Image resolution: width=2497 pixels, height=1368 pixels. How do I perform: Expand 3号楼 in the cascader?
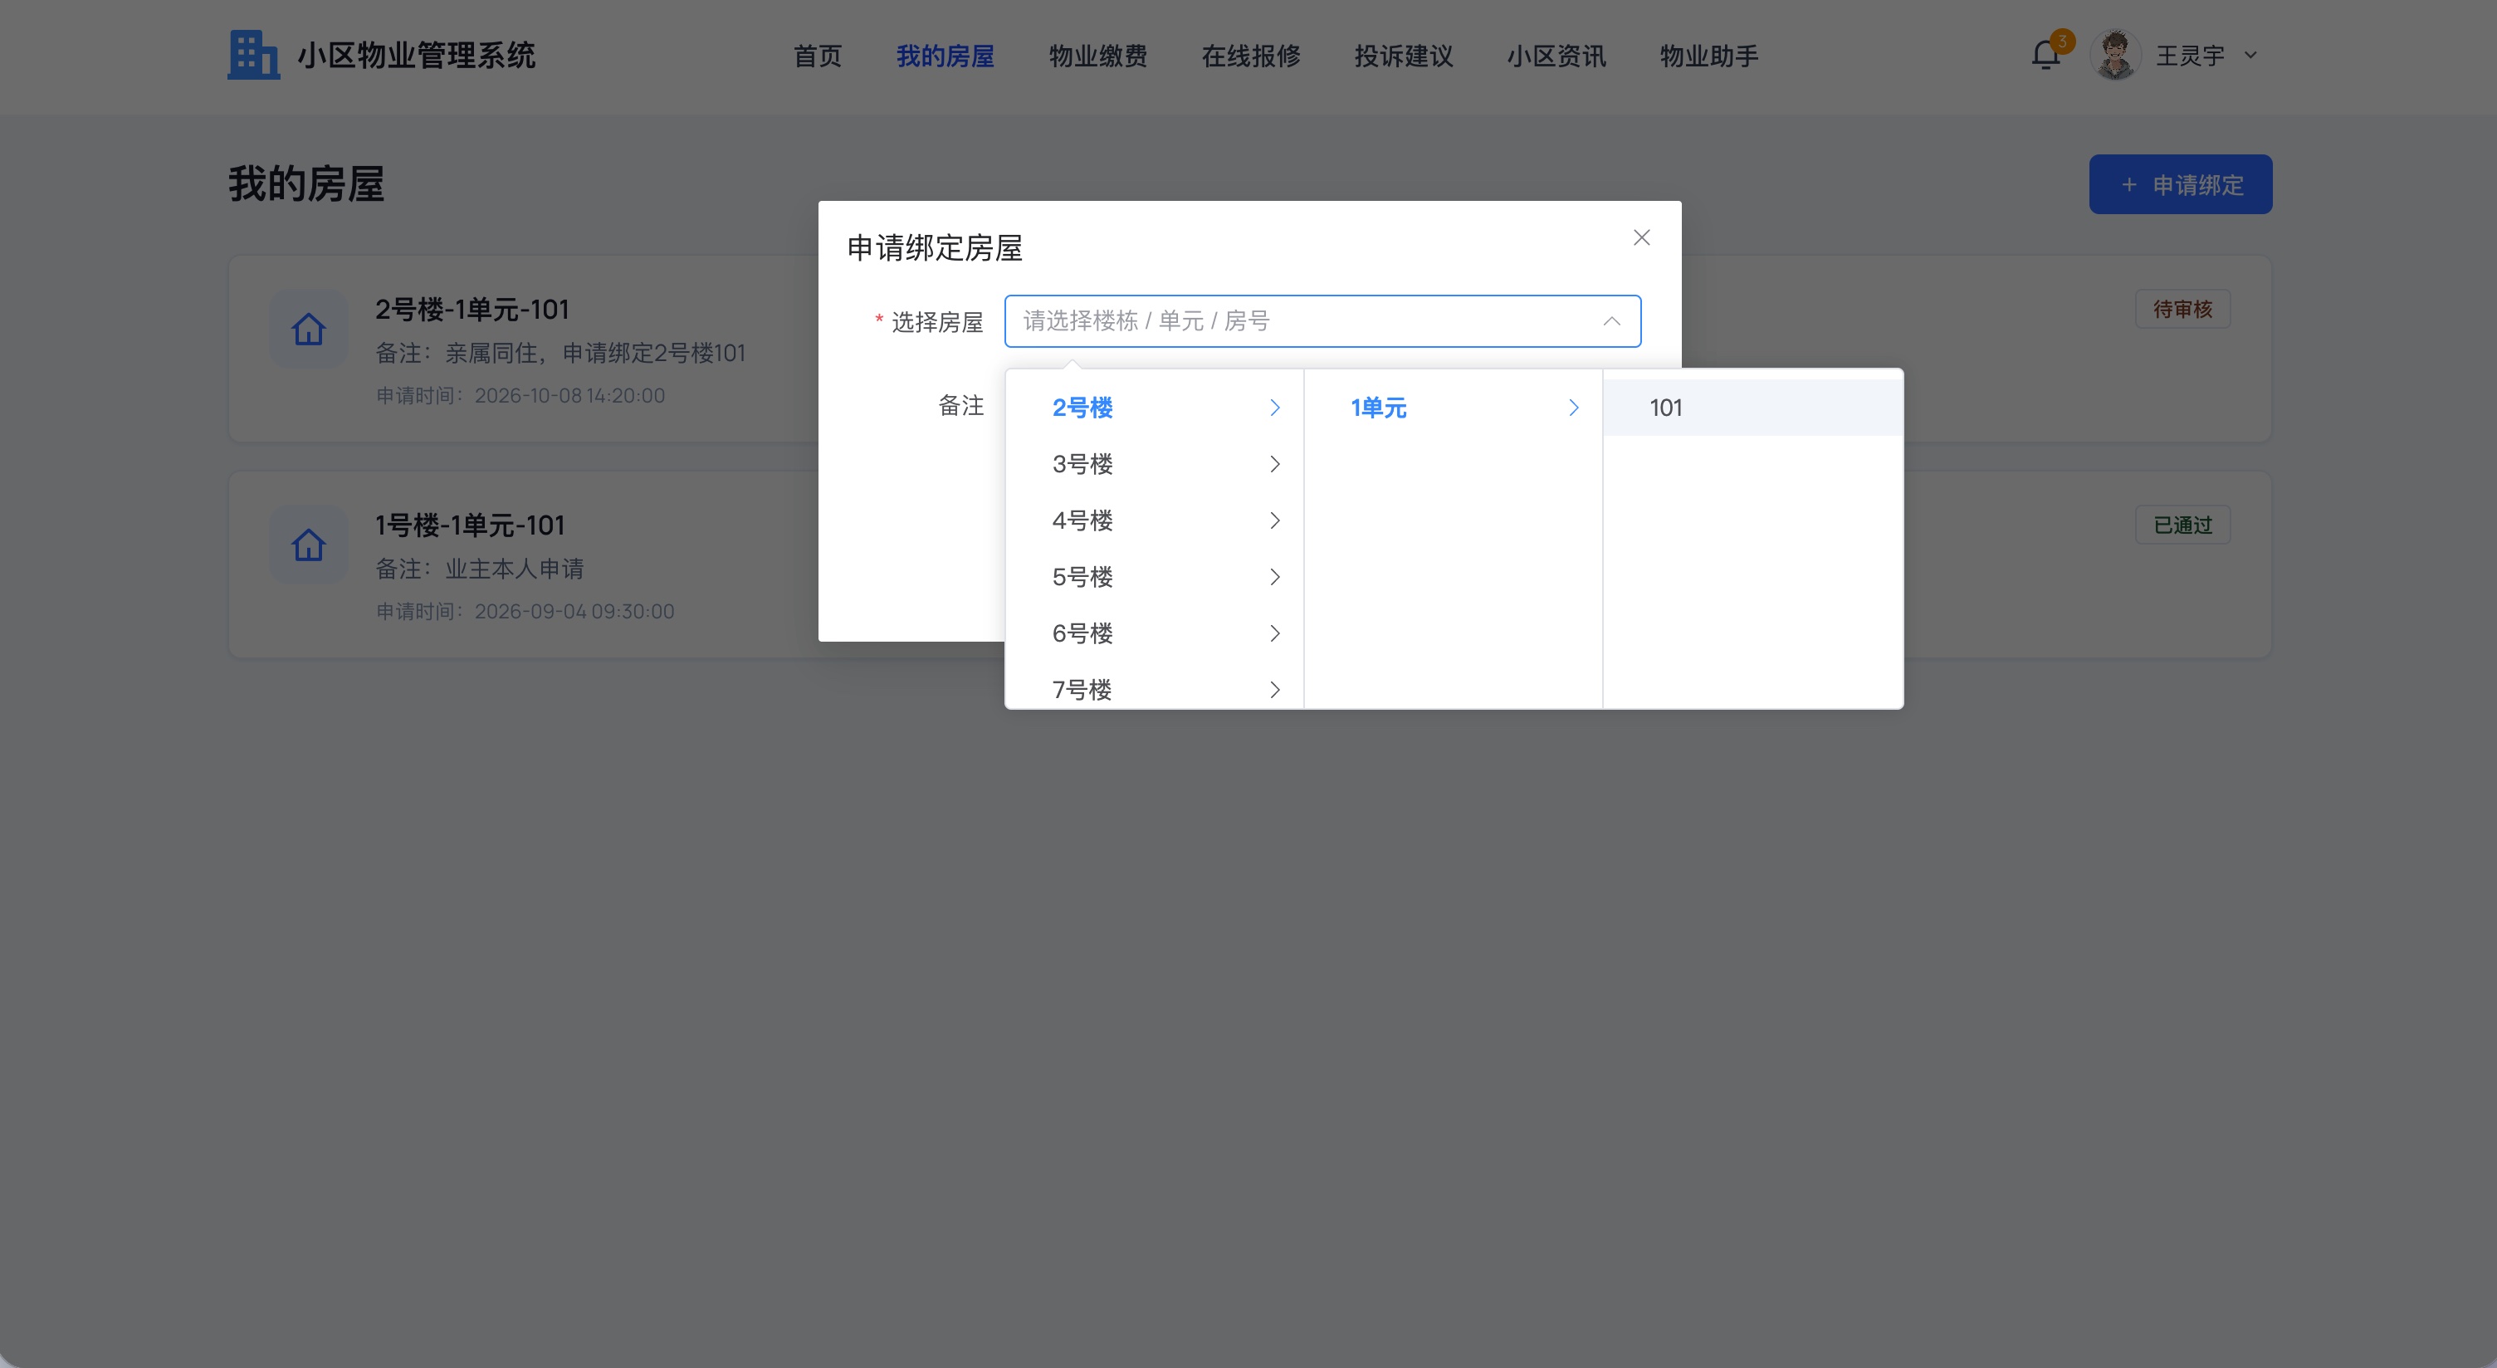1154,463
